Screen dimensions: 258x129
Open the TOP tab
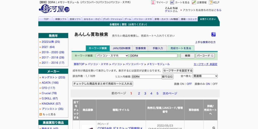(x=46, y=19)
